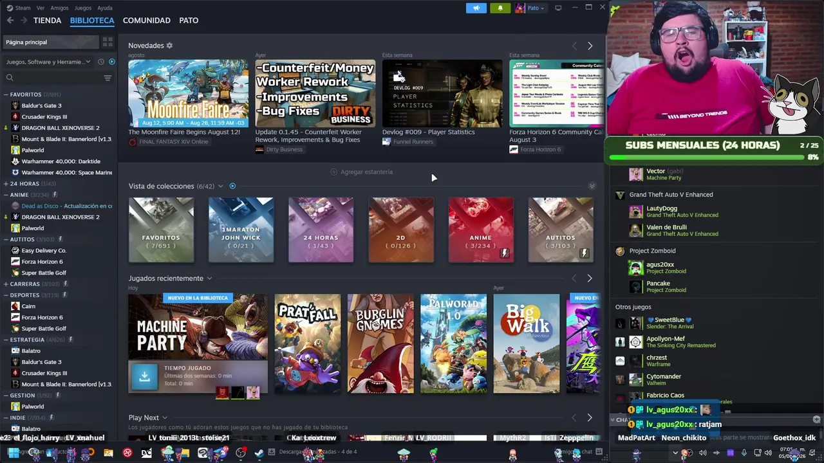Image resolution: width=824 pixels, height=463 pixels.
Task: Switch to Big Picture mode icon
Action: 558,8
